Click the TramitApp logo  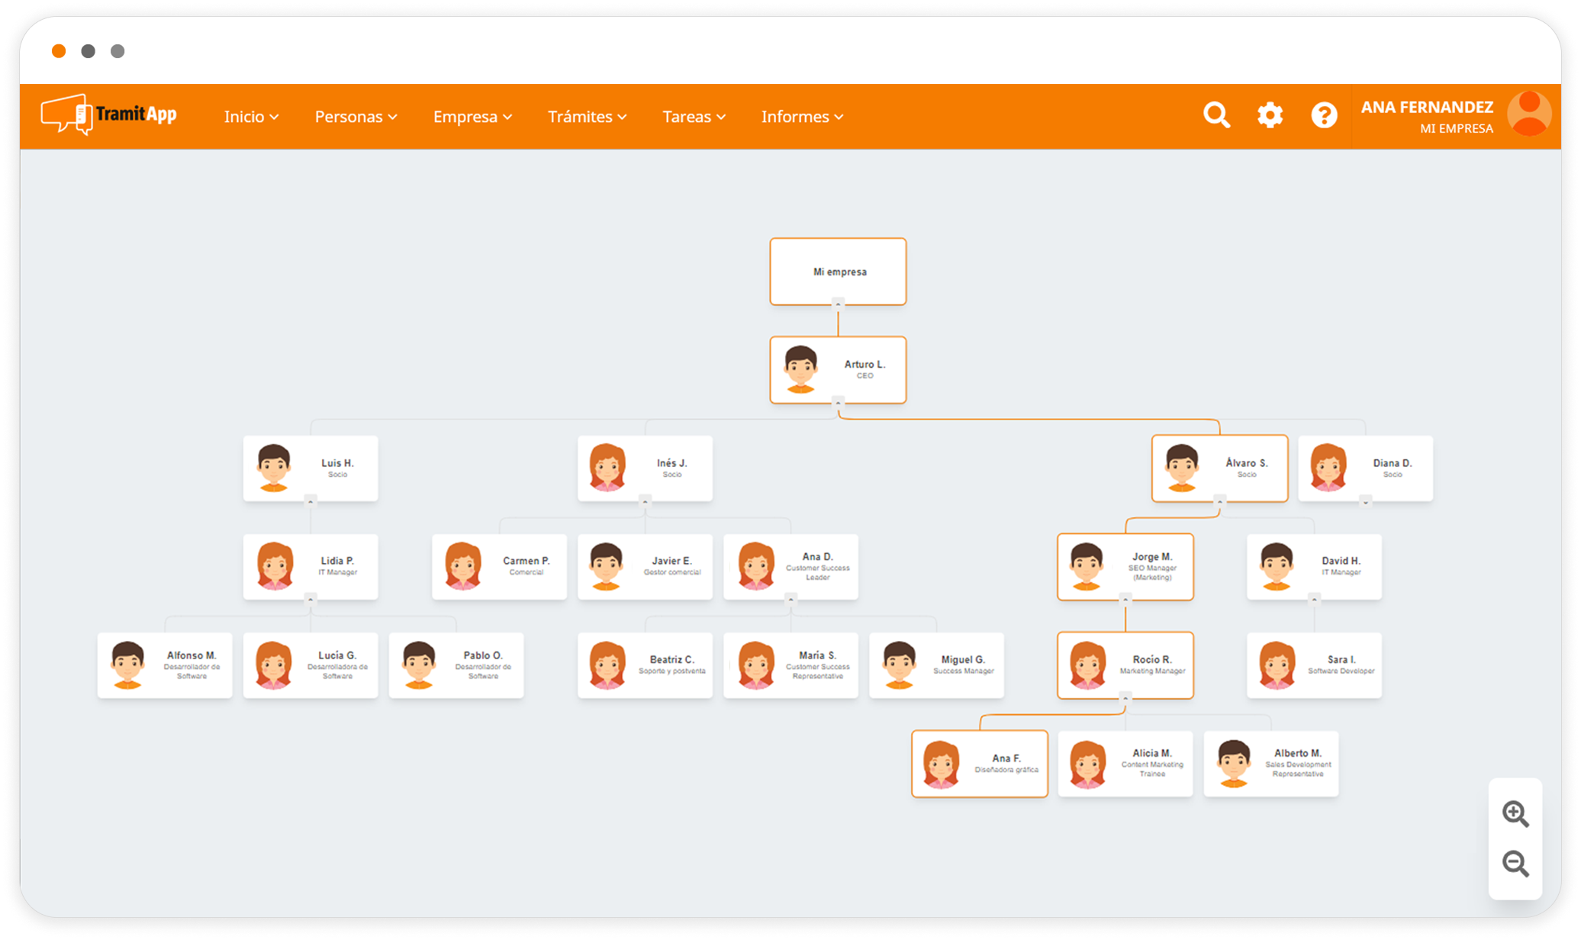(x=109, y=115)
